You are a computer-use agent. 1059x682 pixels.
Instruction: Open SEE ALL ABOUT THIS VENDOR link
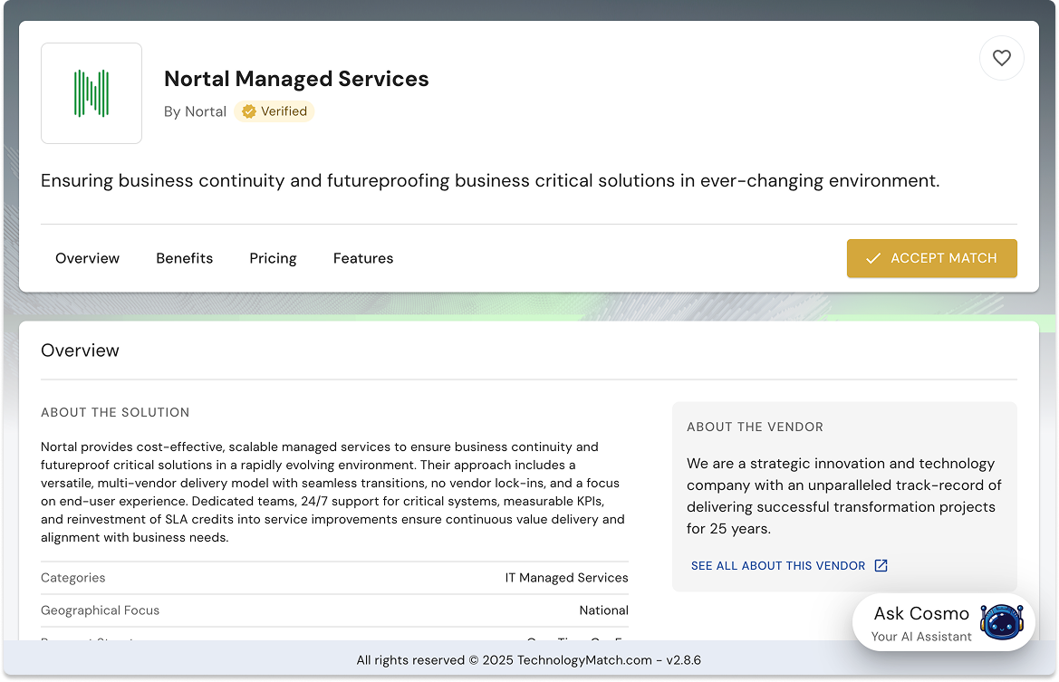click(x=778, y=566)
